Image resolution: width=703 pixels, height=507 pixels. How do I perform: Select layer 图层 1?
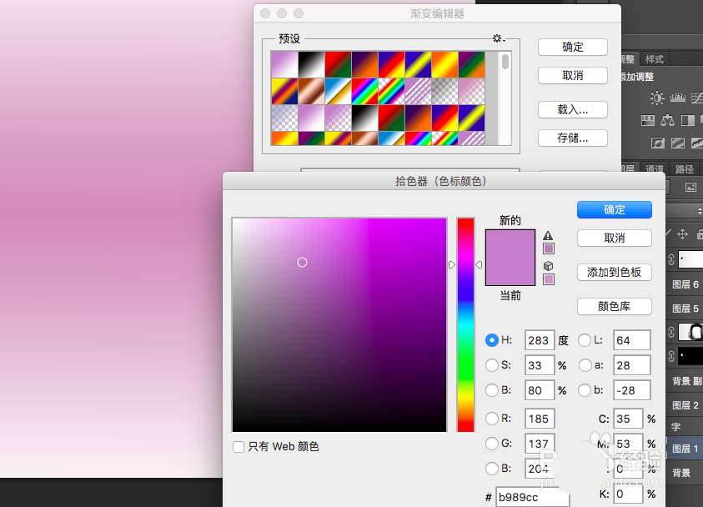coord(685,449)
